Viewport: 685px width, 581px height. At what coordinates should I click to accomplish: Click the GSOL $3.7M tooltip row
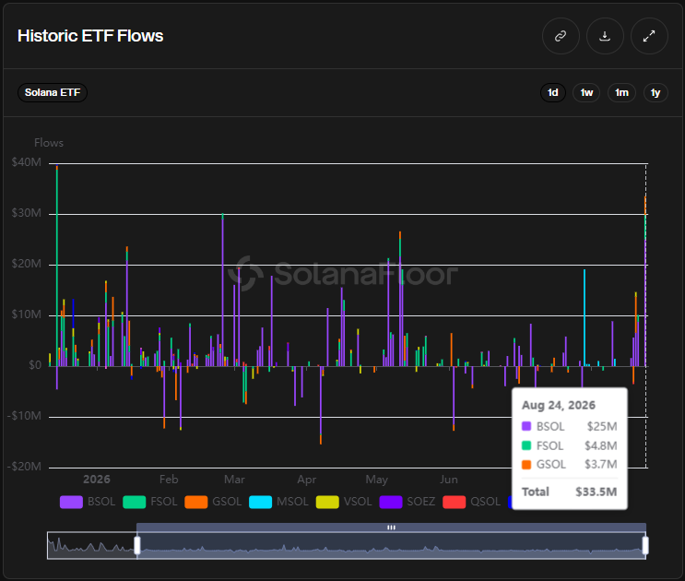tap(569, 465)
